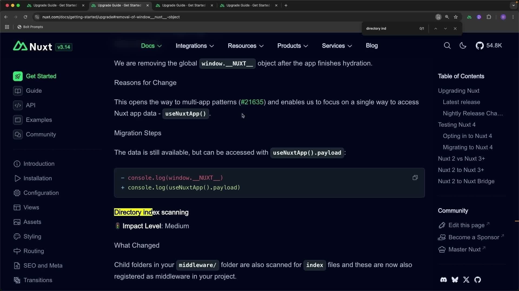The width and height of the screenshot is (519, 291).
Task: Expand the Docs dropdown menu
Action: (x=151, y=46)
